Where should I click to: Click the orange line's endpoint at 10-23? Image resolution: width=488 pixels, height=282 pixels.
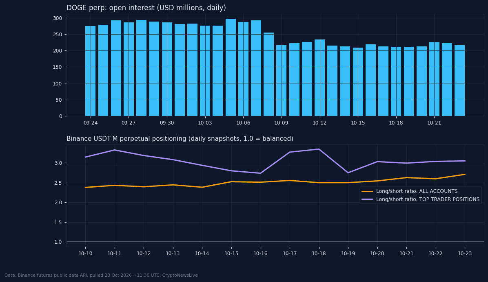tap(465, 174)
